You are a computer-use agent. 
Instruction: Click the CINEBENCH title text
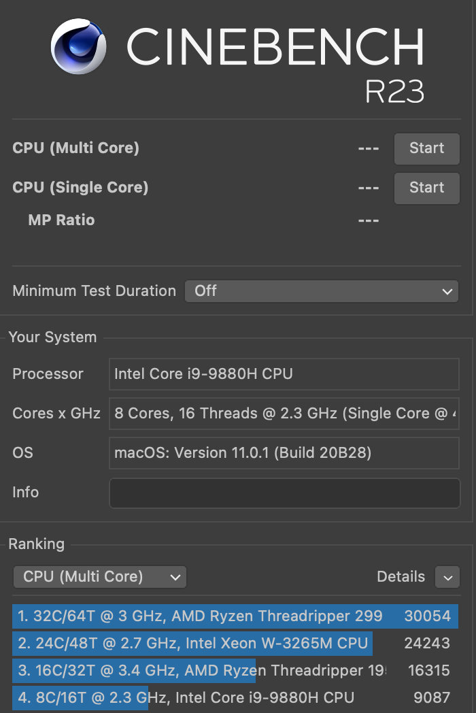pos(275,46)
